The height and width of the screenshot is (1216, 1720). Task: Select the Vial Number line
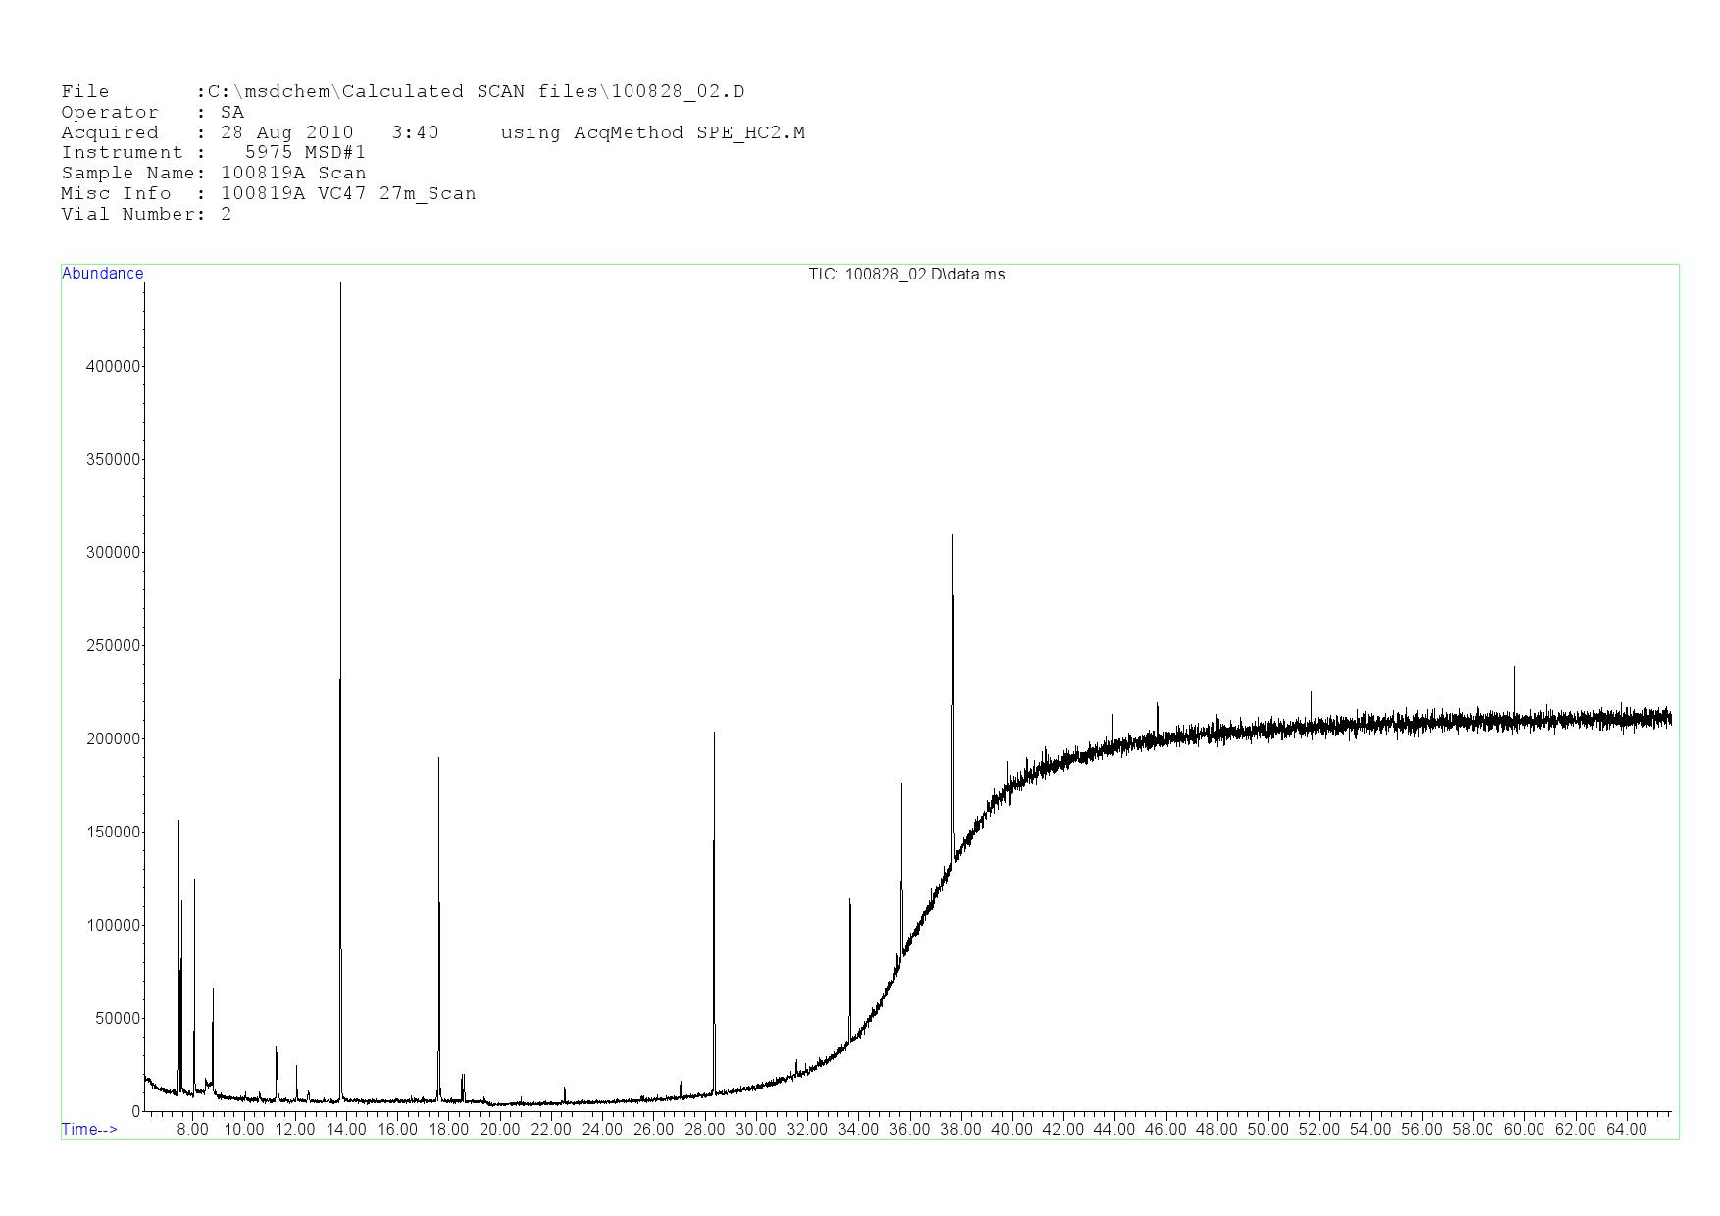146,214
